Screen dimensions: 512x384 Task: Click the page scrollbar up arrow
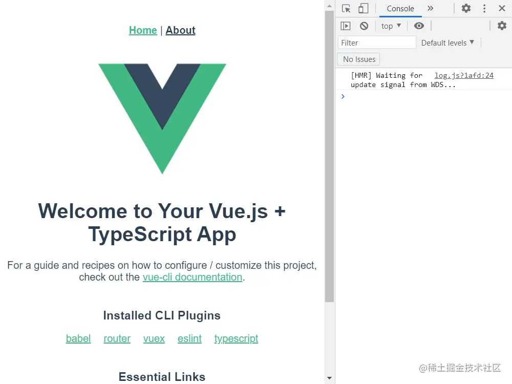pyautogui.click(x=329, y=6)
